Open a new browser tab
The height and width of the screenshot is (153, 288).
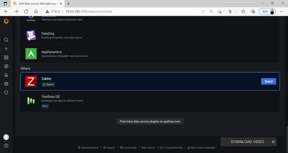pos(69,3)
